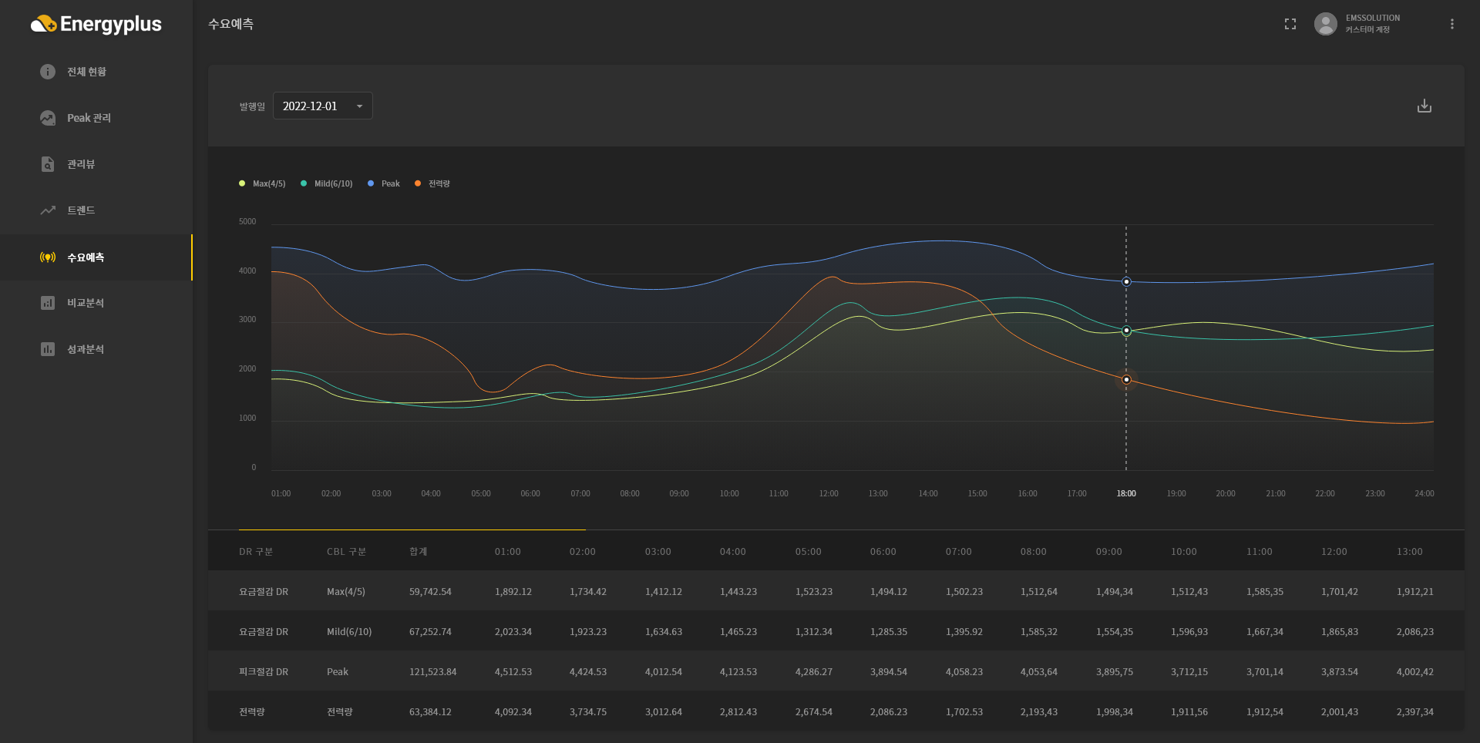The width and height of the screenshot is (1480, 743).
Task: Click the user avatar icon
Action: pos(1326,24)
